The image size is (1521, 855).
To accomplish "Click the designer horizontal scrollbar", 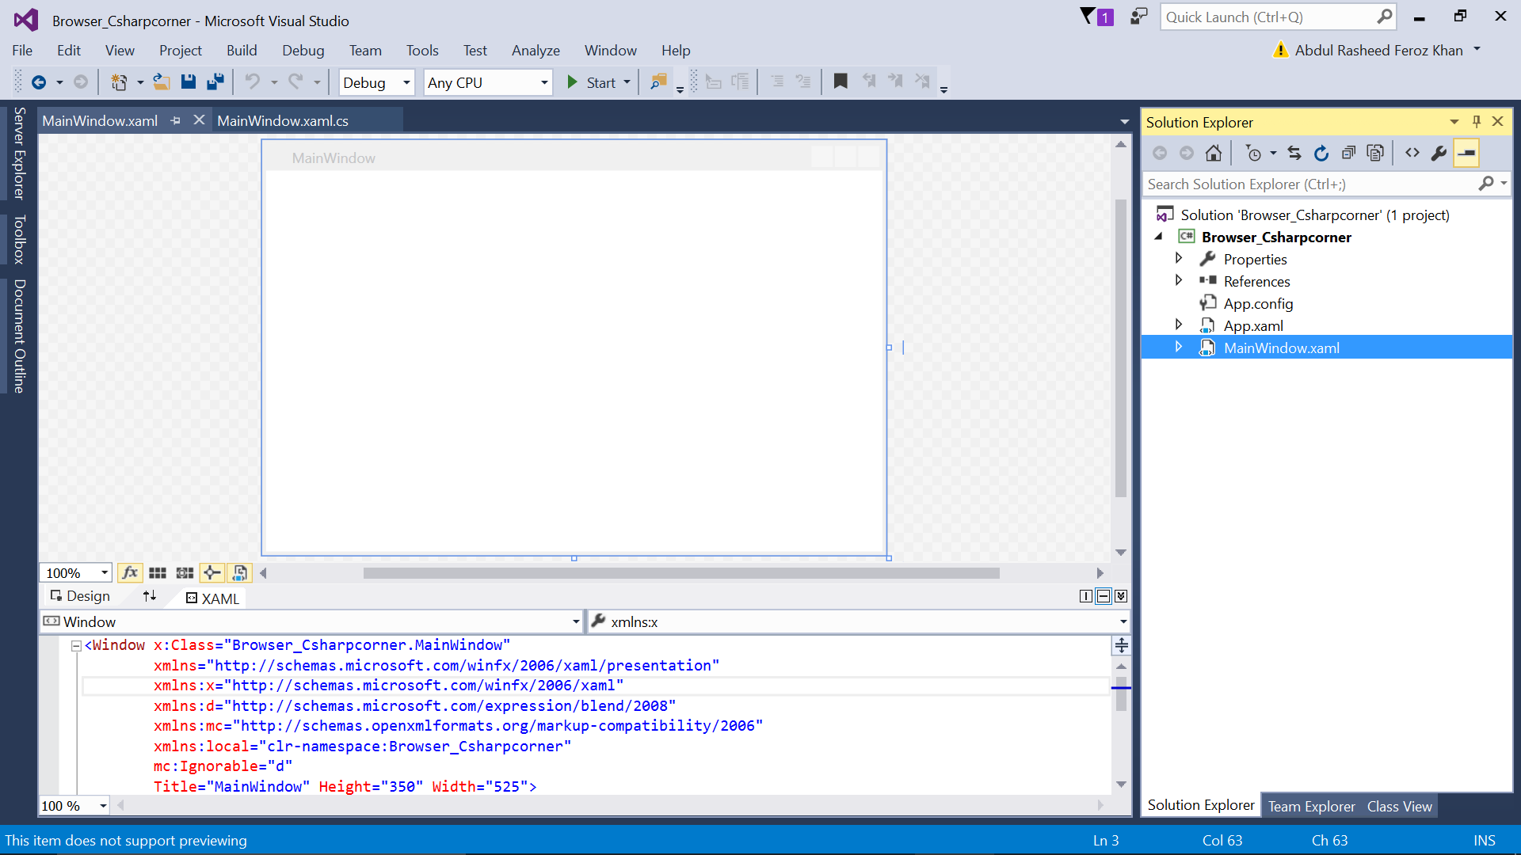I will point(681,572).
